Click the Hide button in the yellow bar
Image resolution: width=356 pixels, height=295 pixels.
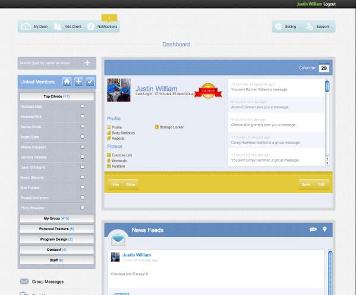click(x=115, y=184)
